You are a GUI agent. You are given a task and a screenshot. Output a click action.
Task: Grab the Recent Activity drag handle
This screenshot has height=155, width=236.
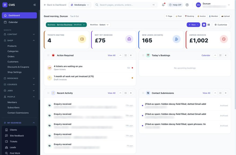click(48, 93)
